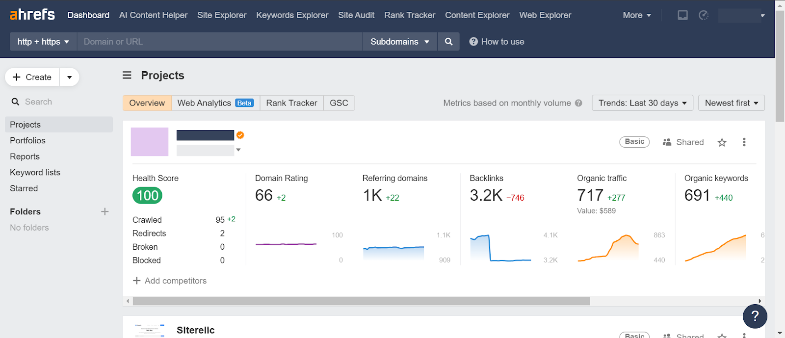Open the three-dot menu of first project
This screenshot has height=338, width=785.
coord(744,142)
